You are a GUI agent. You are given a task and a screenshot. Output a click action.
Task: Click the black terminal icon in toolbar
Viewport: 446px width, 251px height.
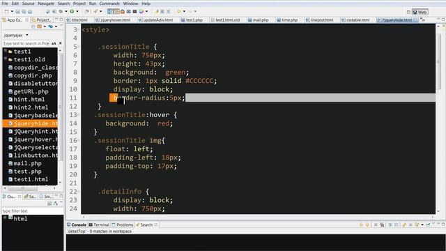click(134, 11)
